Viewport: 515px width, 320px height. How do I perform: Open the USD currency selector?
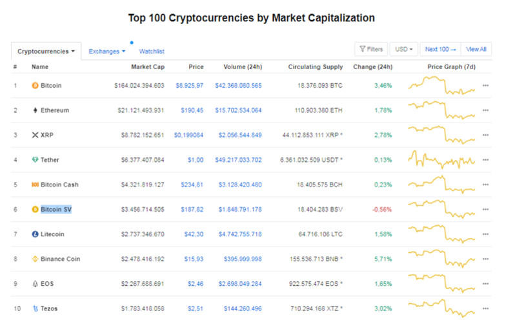tap(403, 49)
